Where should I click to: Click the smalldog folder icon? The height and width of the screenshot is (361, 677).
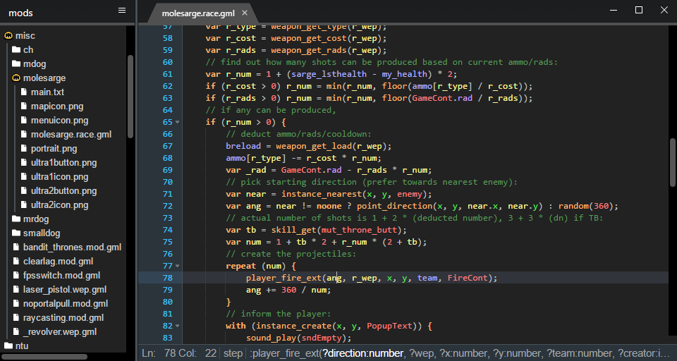coord(16,233)
